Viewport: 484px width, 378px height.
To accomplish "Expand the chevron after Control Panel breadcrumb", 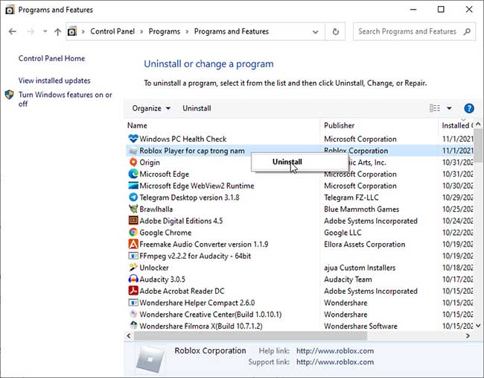I will 141,31.
